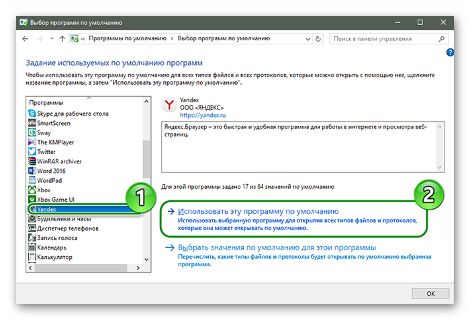This screenshot has width=470, height=320.
Task: Confirm with the OK button
Action: [430, 294]
